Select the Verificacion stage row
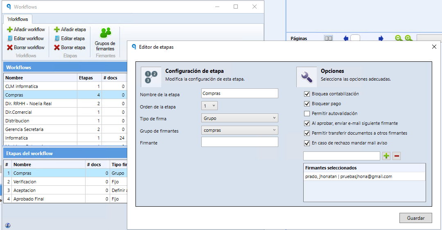 tap(65, 182)
